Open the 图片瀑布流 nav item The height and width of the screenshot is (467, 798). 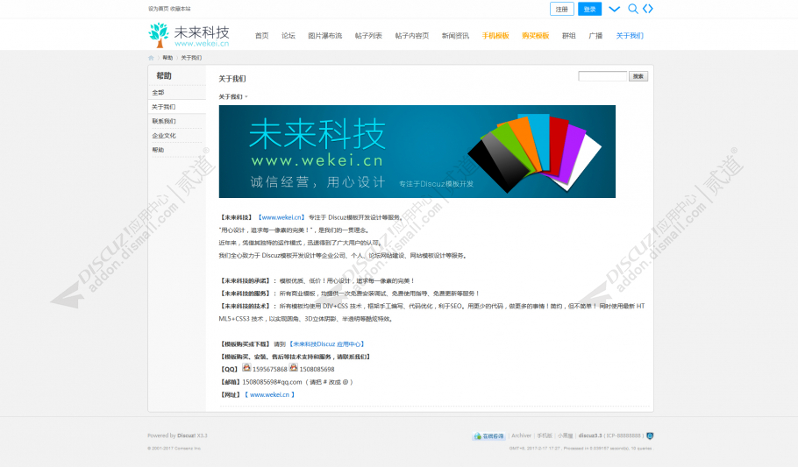(x=324, y=36)
